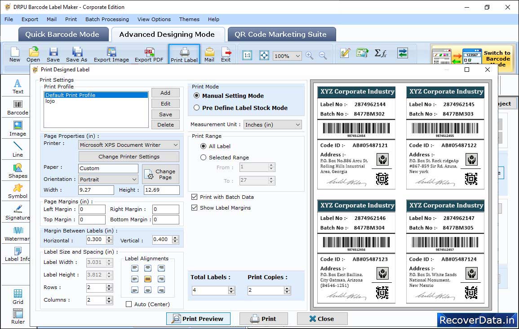
Task: Open the Themes menu
Action: click(189, 19)
